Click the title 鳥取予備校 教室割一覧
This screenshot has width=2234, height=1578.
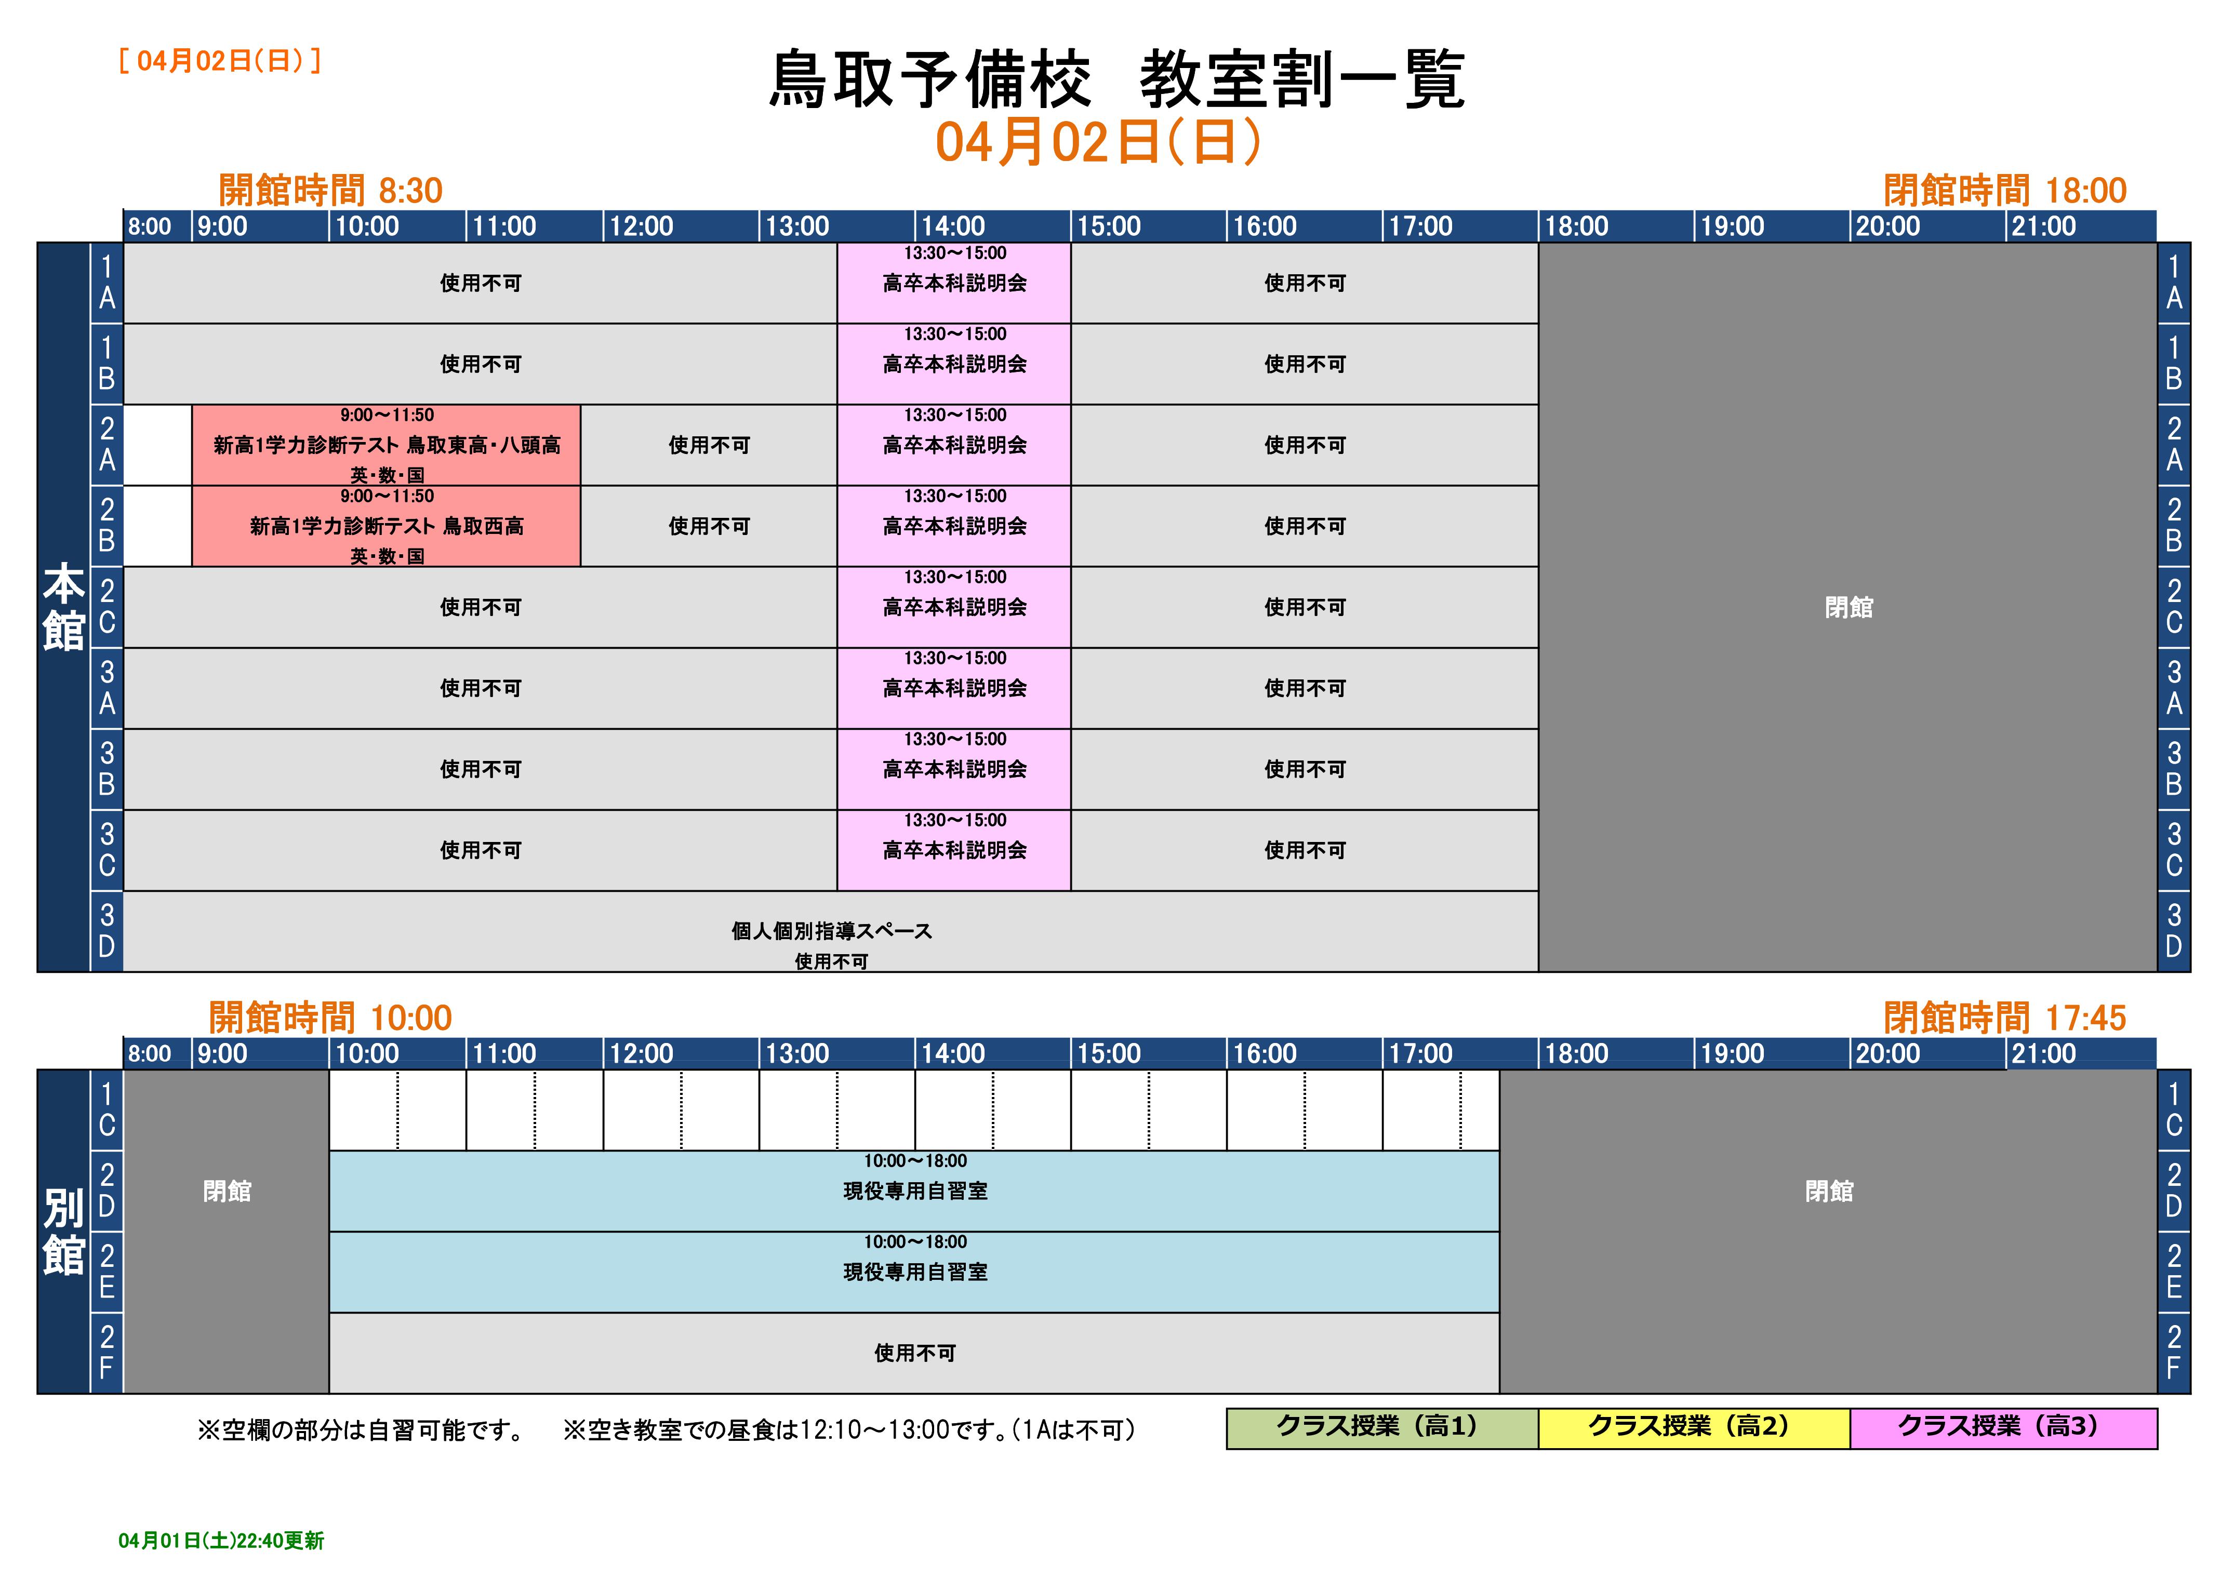pyautogui.click(x=1117, y=80)
